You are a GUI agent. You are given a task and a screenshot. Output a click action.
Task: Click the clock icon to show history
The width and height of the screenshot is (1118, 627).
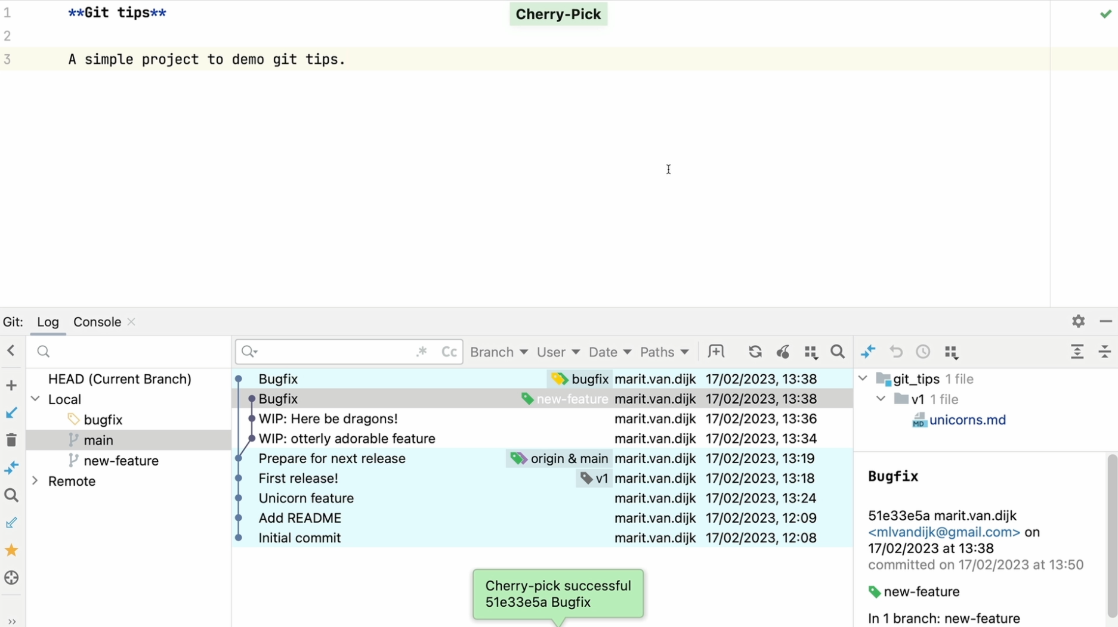(x=923, y=352)
